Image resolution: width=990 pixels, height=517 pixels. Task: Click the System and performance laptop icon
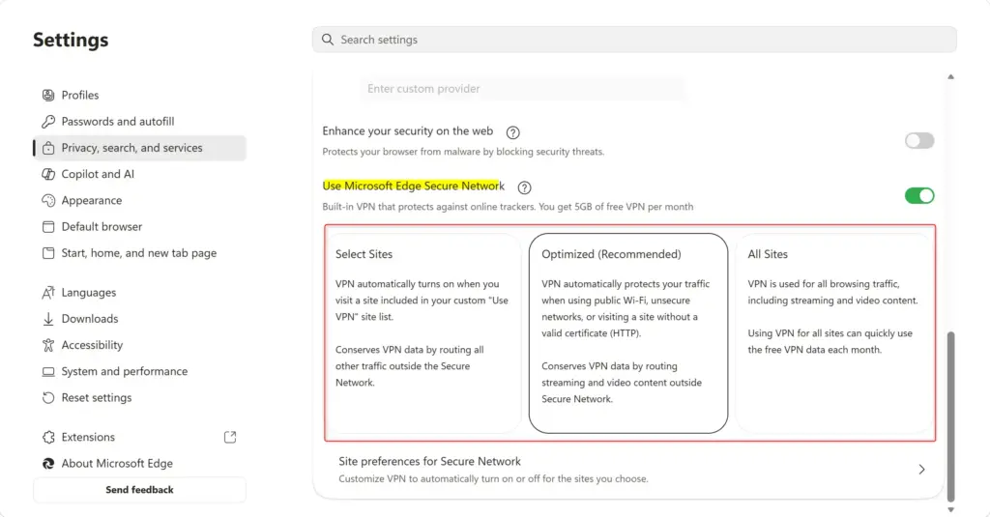48,372
